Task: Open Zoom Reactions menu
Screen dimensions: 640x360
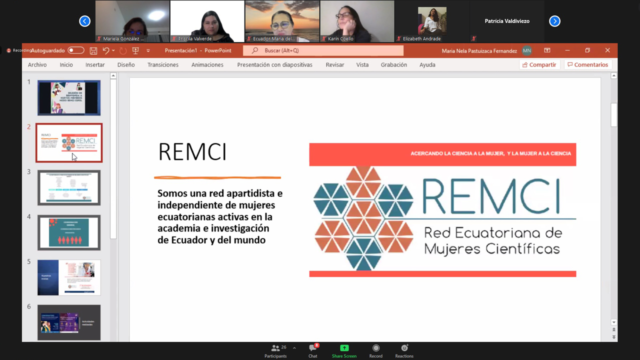Action: (404, 351)
